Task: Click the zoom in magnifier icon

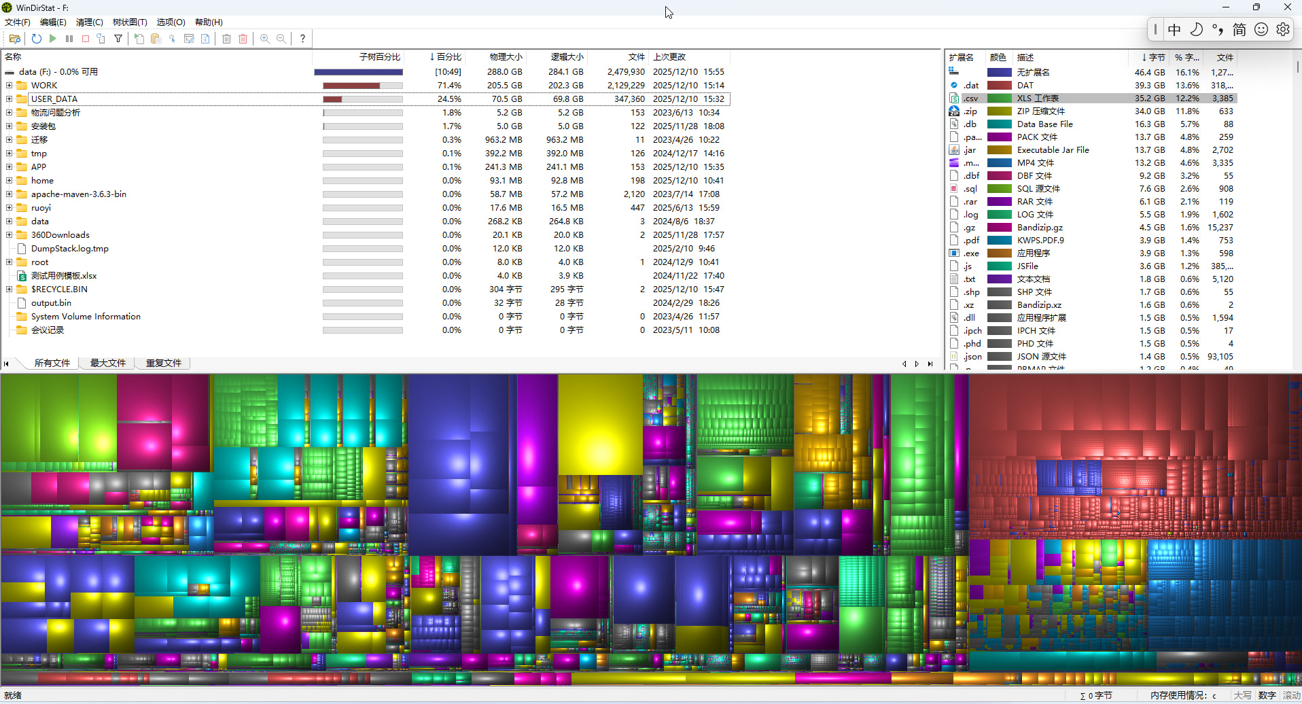Action: (265, 39)
